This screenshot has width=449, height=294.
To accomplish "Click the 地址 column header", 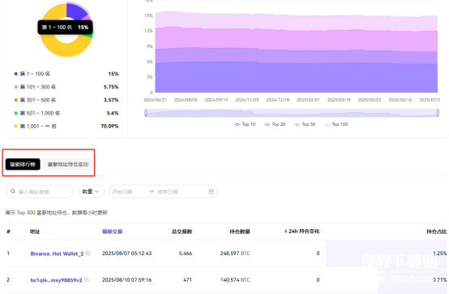I will (35, 231).
